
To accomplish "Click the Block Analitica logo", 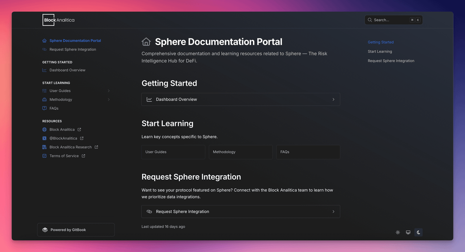I will (59, 20).
